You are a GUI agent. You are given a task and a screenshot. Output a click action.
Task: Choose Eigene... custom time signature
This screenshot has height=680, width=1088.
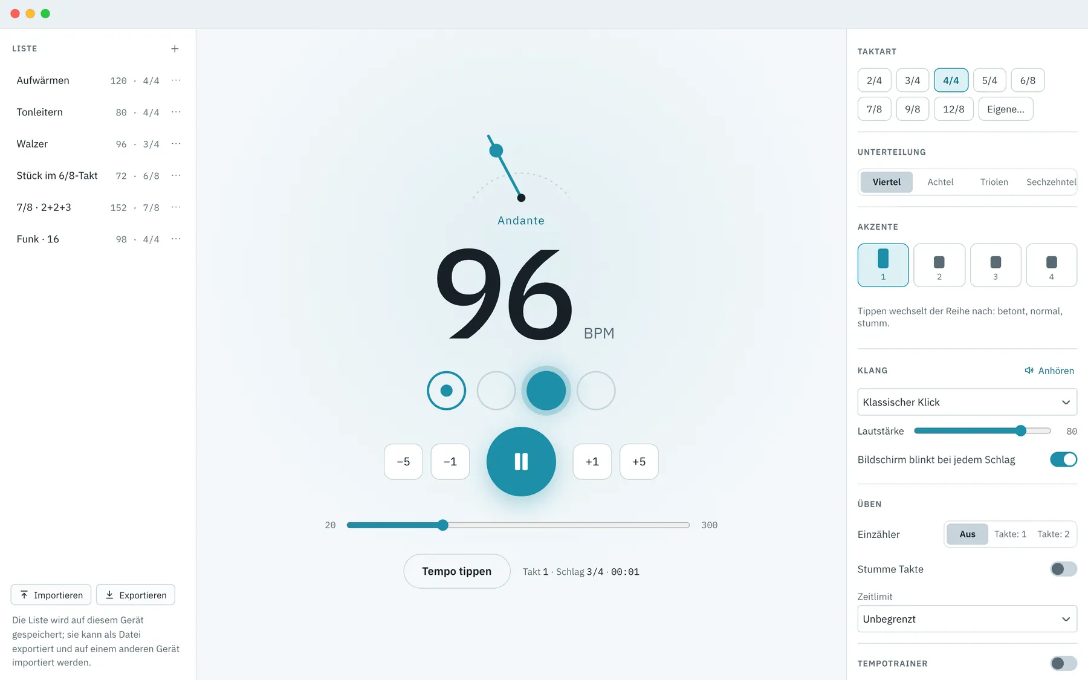tap(1006, 109)
